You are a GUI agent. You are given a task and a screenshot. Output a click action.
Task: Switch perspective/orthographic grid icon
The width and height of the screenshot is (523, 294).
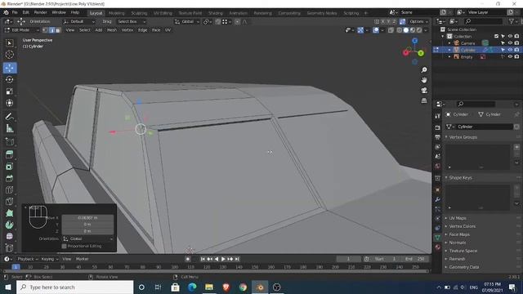coord(424,100)
